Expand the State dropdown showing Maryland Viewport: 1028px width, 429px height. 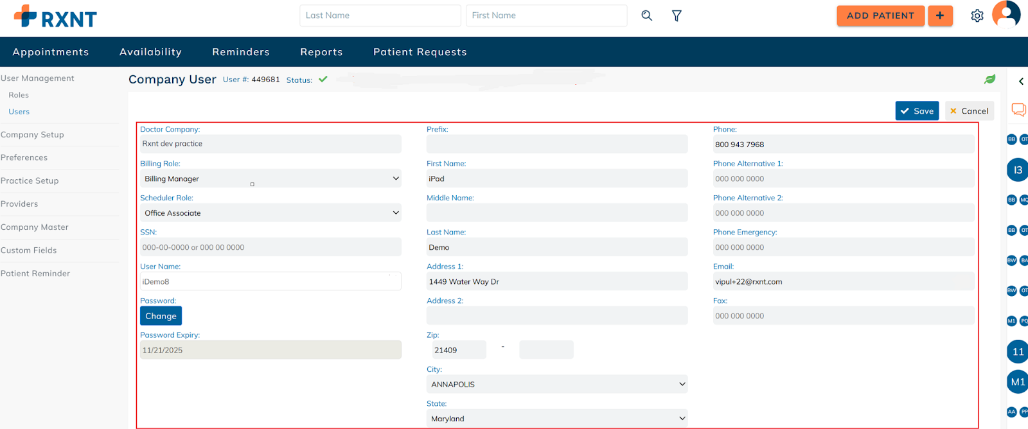click(556, 419)
